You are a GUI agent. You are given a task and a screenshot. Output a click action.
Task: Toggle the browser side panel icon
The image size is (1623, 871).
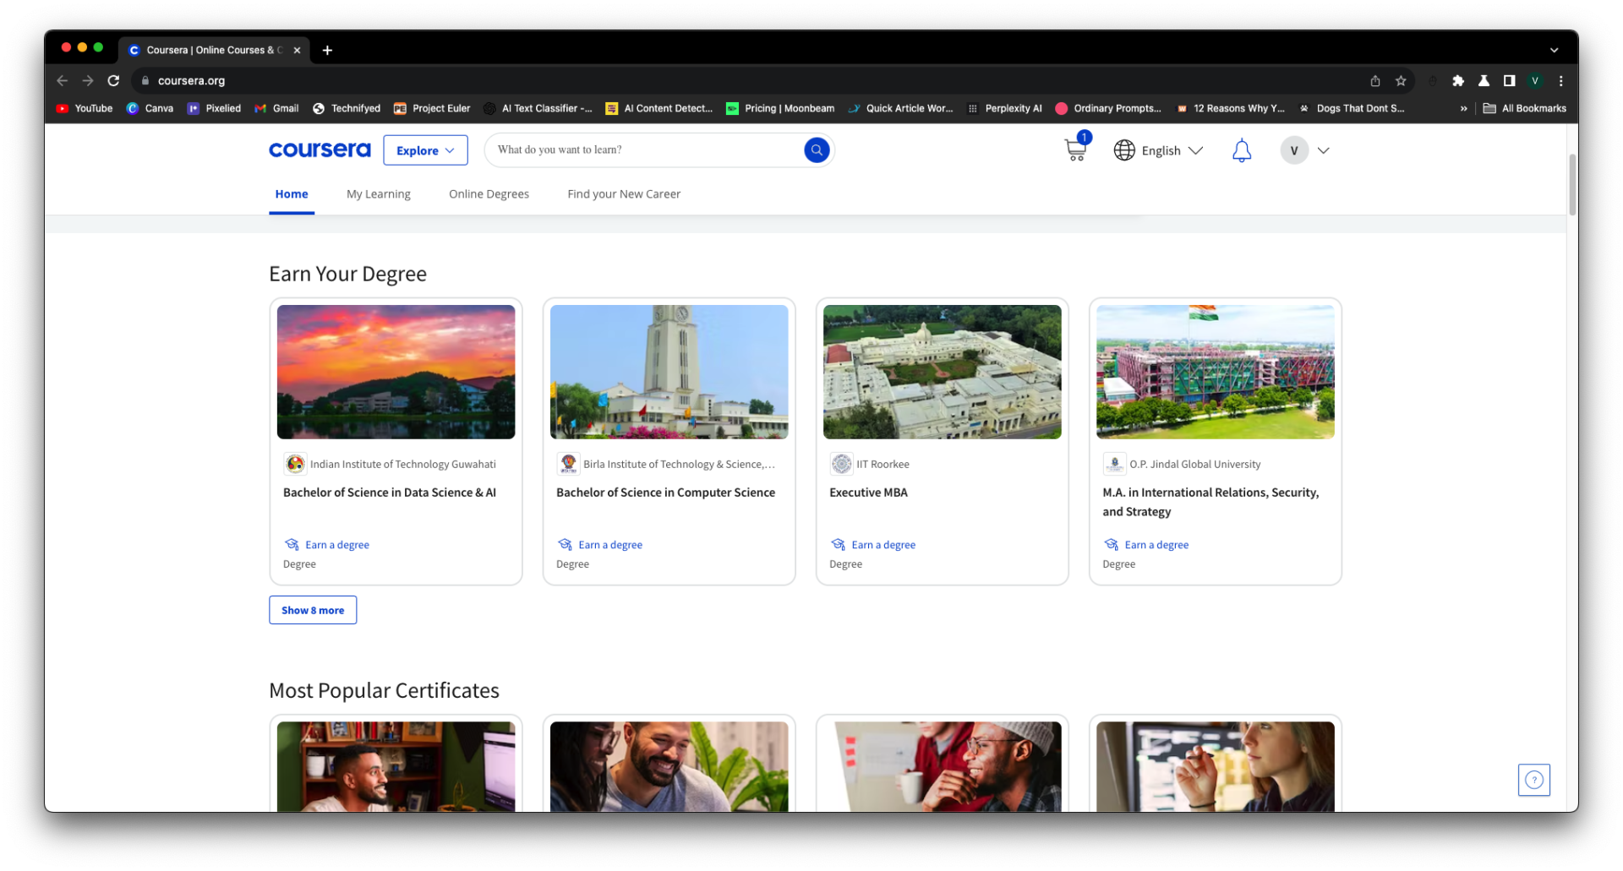pyautogui.click(x=1509, y=80)
